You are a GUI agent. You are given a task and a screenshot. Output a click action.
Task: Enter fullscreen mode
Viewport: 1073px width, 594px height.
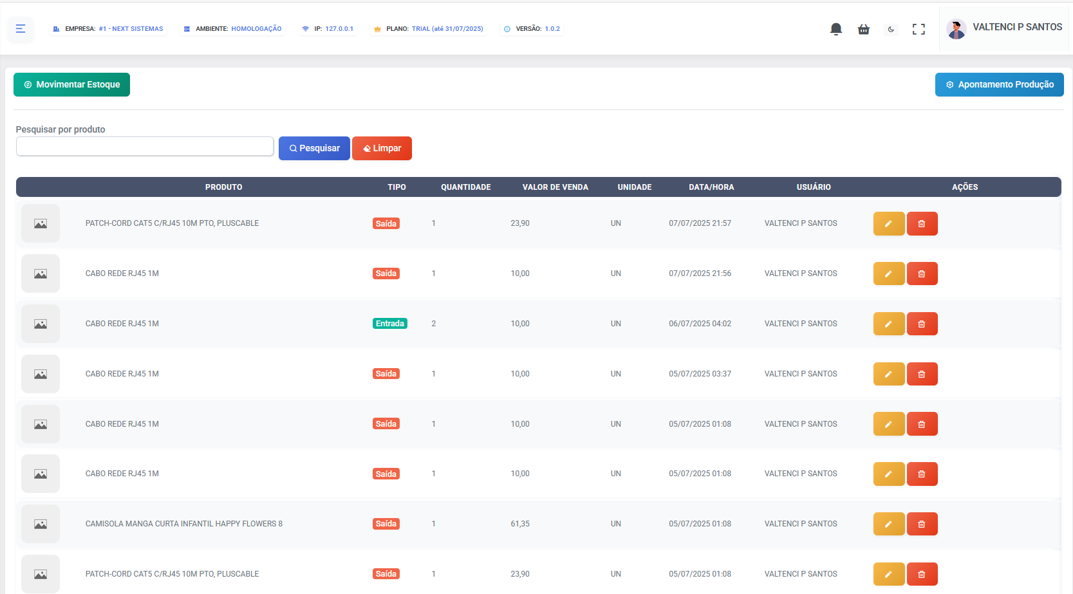pyautogui.click(x=919, y=29)
